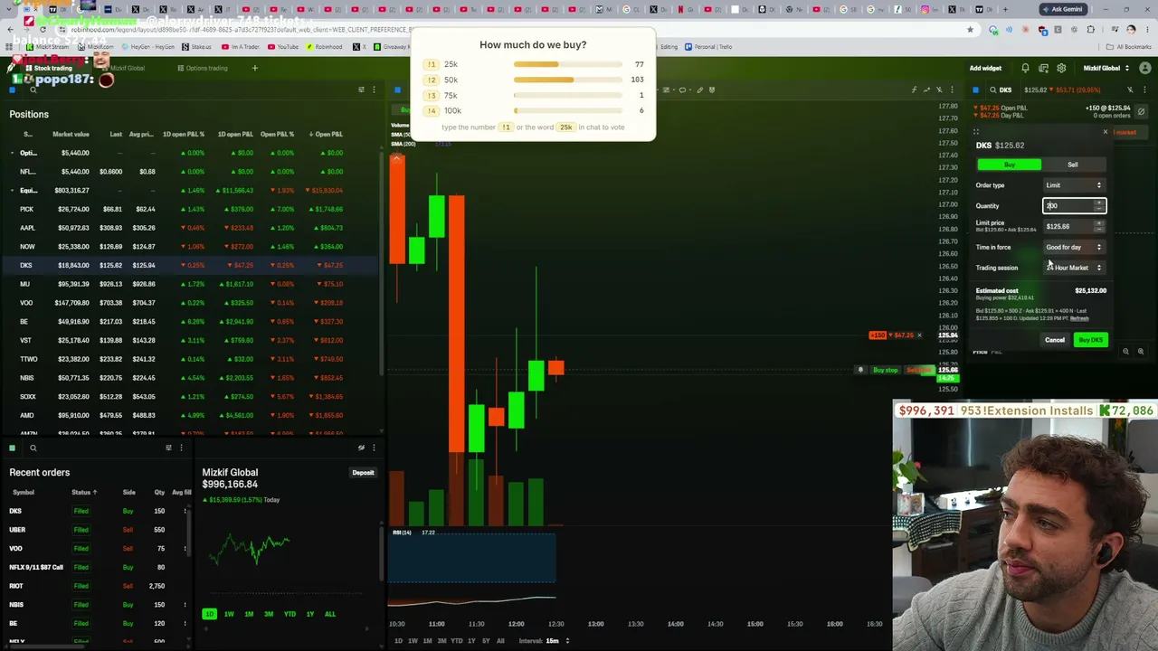
Task: Bookmark this page in Chrome
Action: point(970,29)
